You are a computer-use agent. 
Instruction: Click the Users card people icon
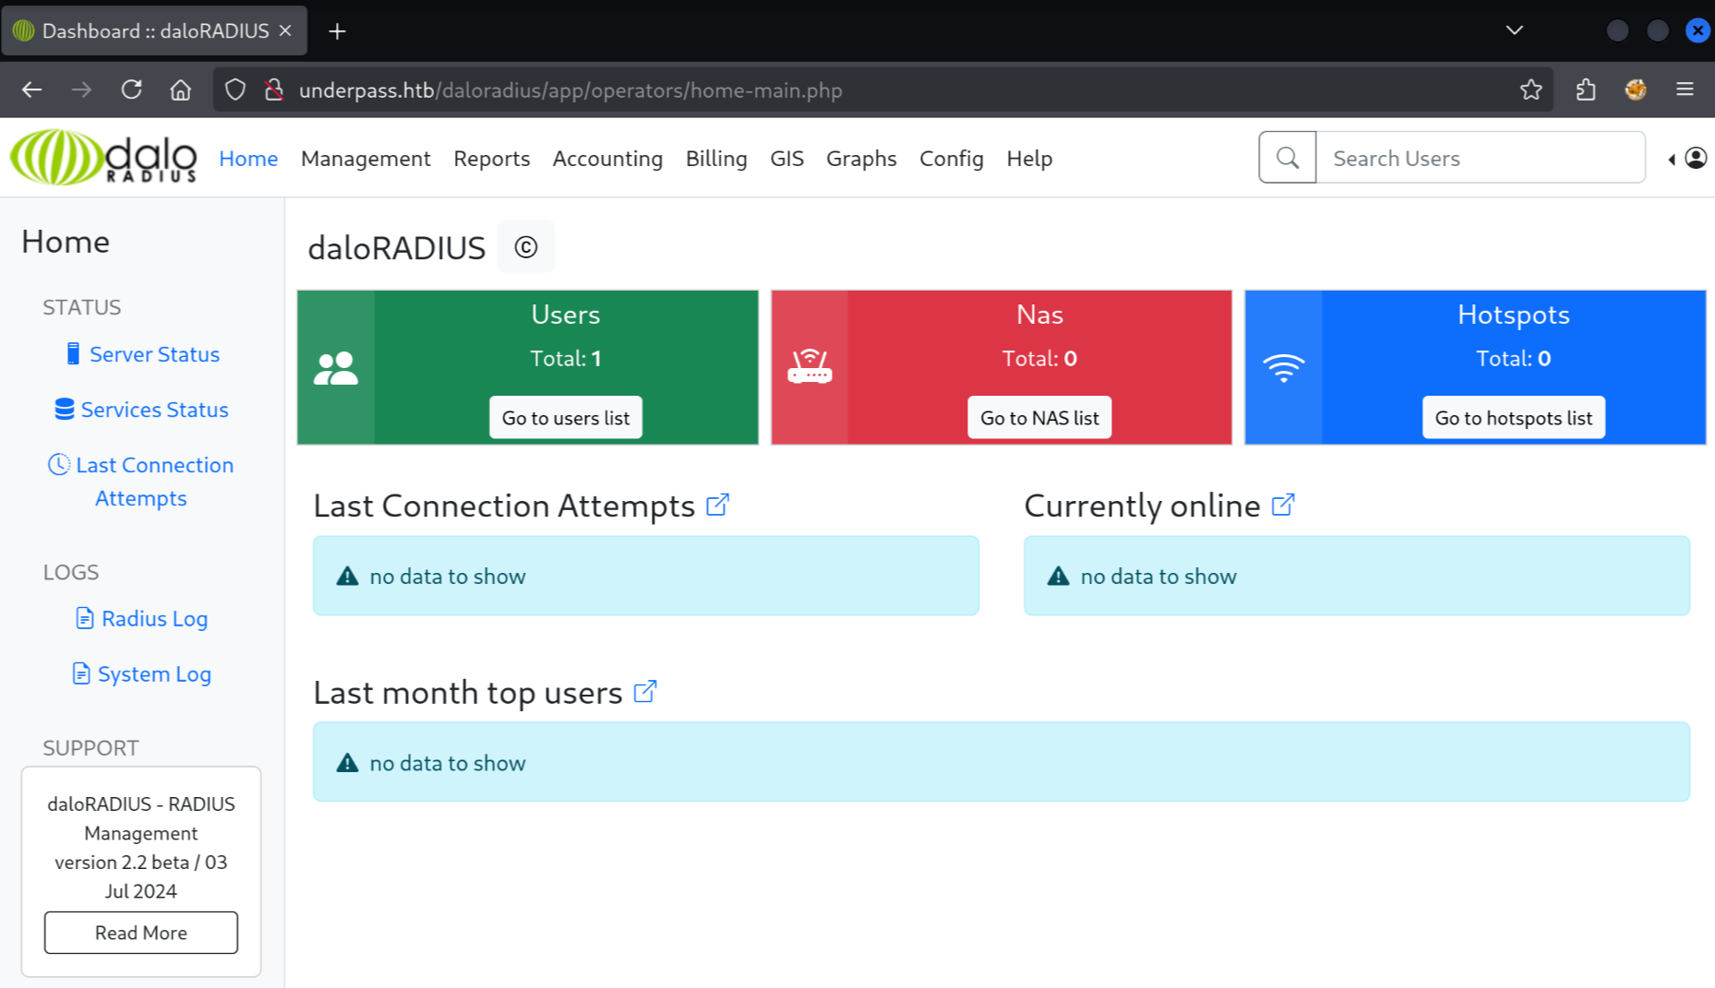pyautogui.click(x=336, y=368)
